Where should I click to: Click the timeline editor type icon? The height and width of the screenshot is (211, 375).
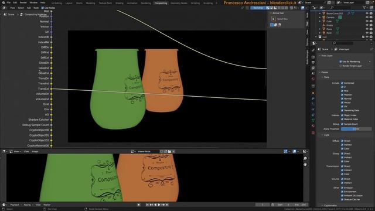tap(4, 205)
